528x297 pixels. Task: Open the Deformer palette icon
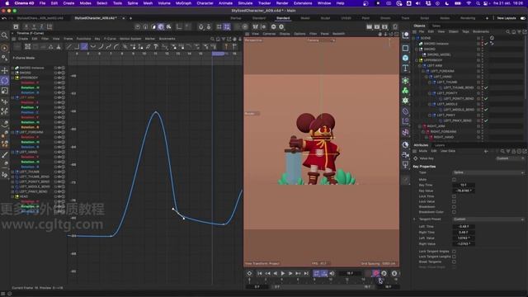405,111
